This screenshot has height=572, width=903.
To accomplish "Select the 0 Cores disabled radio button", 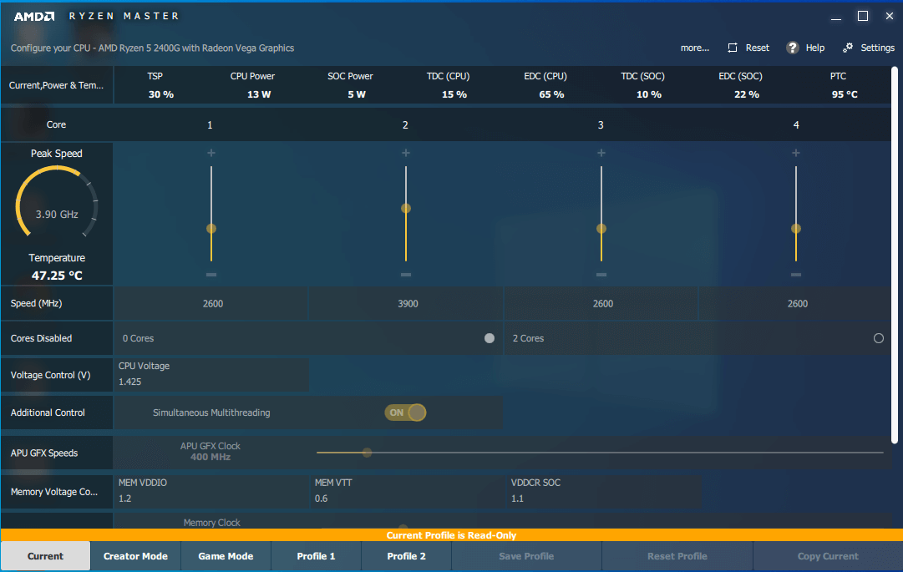I will click(x=489, y=338).
